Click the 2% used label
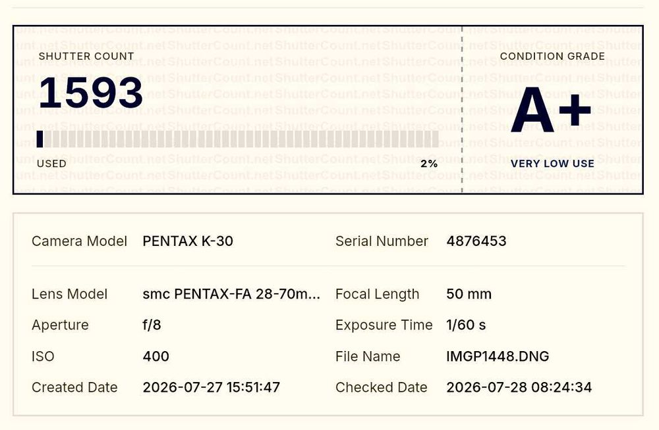The image size is (659, 430). coord(429,164)
